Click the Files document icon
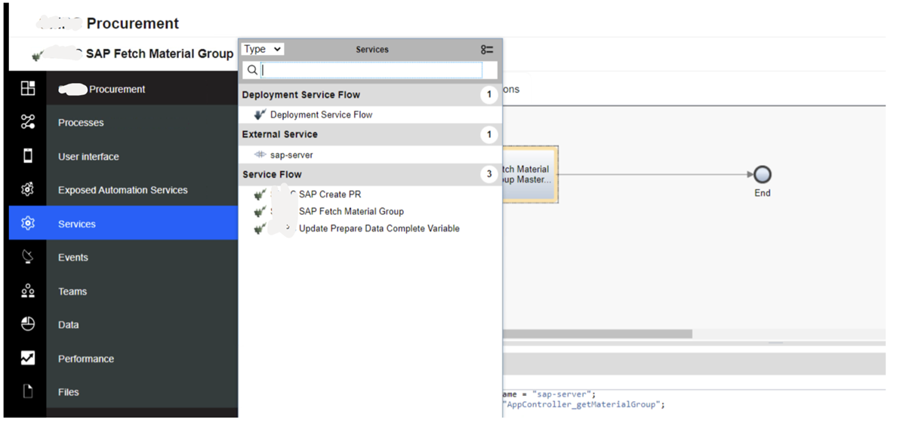 [28, 392]
